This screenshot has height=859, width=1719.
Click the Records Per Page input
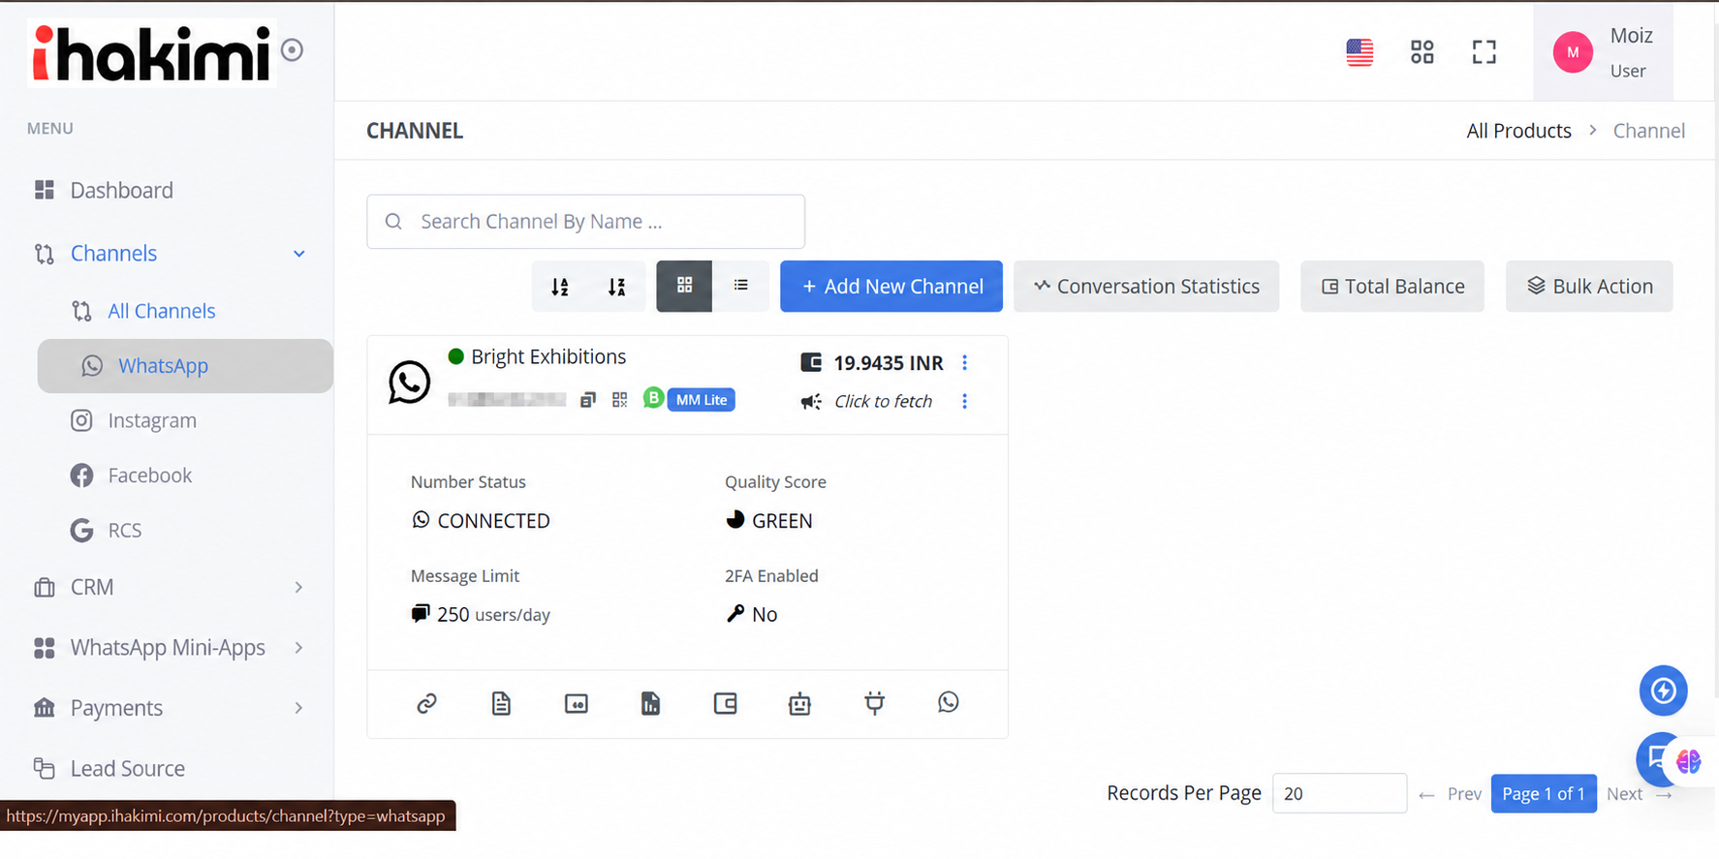coord(1339,793)
